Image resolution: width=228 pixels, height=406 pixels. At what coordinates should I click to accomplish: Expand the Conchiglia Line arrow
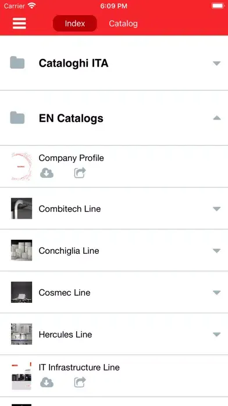[216, 251]
